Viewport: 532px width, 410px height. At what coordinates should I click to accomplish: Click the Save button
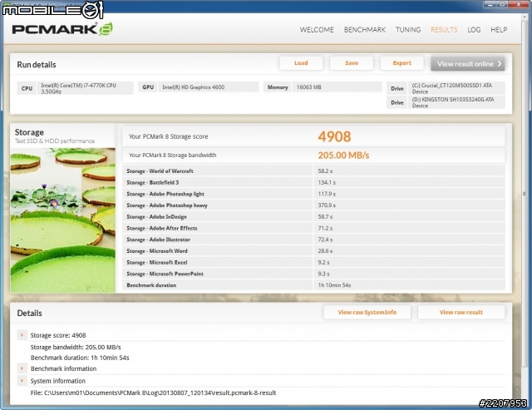click(352, 63)
